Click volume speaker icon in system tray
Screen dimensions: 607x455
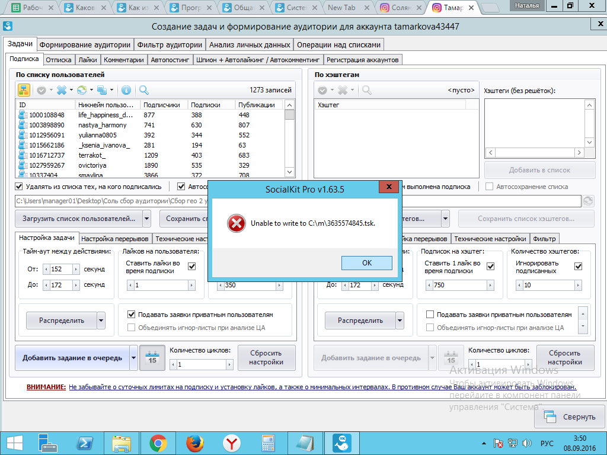[526, 443]
